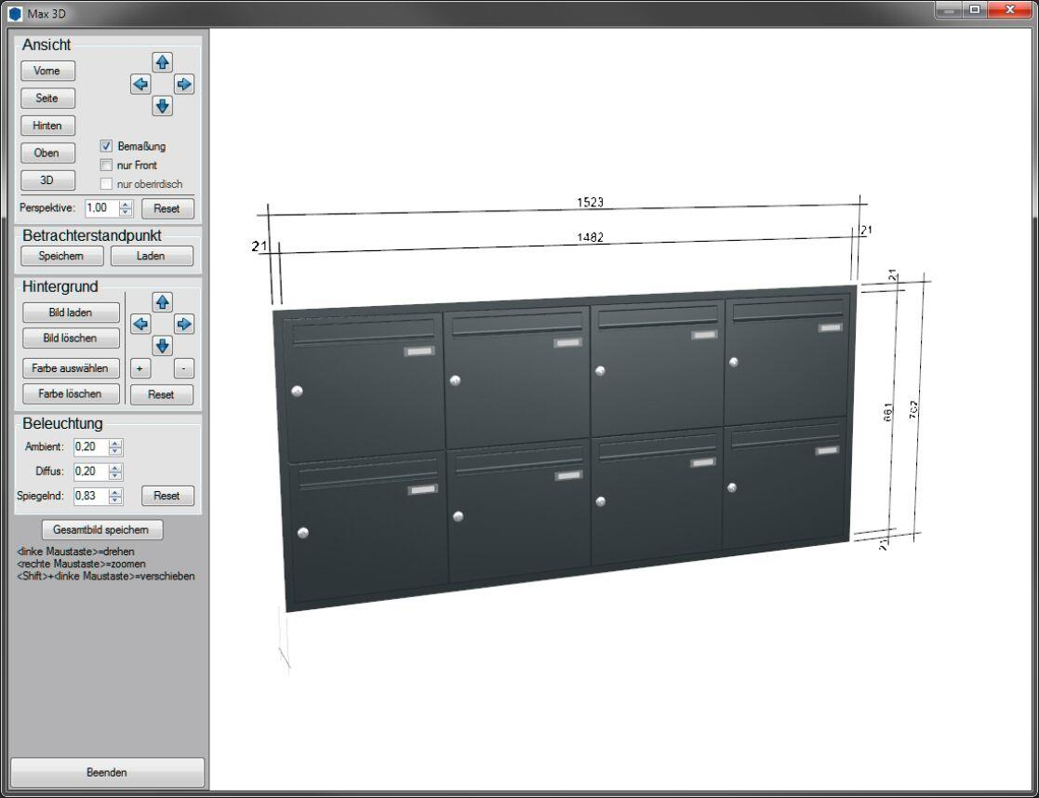Click into the Diffus value field
This screenshot has height=798, width=1039.
(89, 472)
